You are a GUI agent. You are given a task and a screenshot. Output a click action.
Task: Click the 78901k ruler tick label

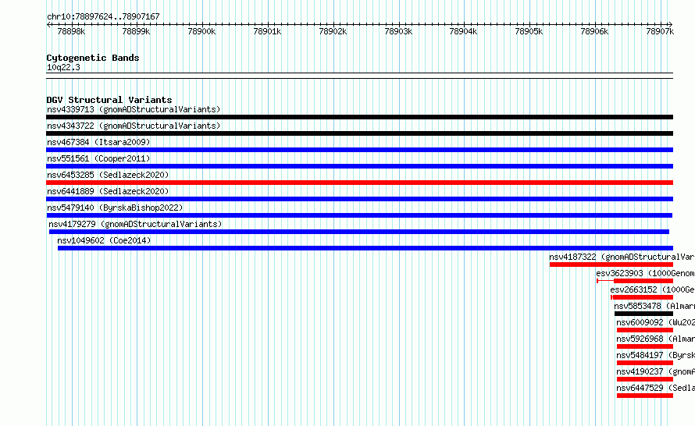coord(267,31)
